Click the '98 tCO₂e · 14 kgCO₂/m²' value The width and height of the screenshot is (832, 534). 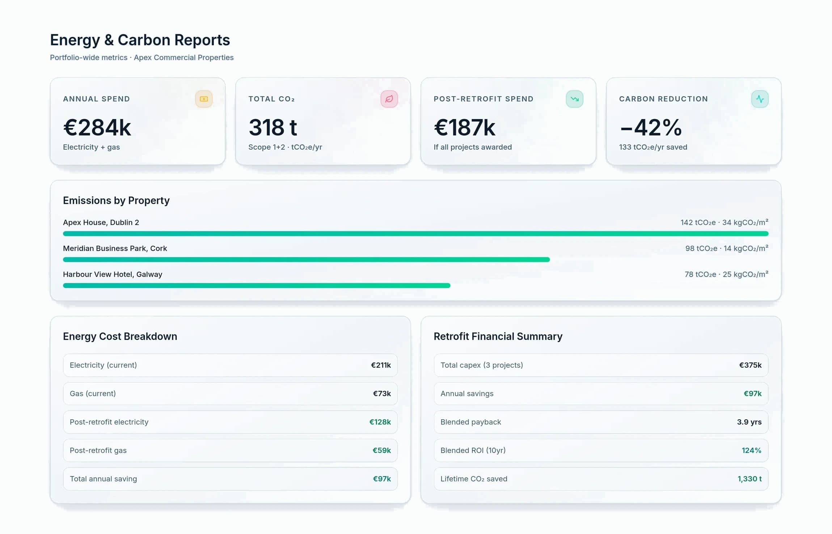pyautogui.click(x=727, y=249)
